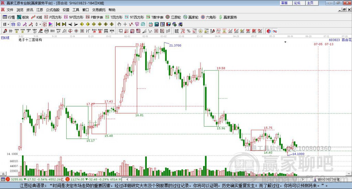This screenshot has width=352, height=189.
Task: Open 赢家服务 with the dollar icon
Action: (x=228, y=17)
